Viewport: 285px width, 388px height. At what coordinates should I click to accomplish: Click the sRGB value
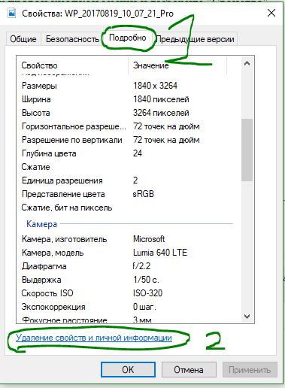coord(144,194)
